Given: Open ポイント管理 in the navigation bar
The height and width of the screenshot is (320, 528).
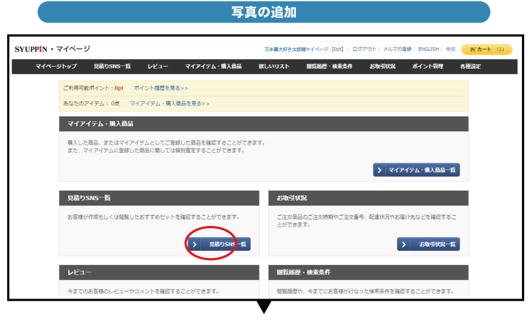Looking at the screenshot, I should (x=428, y=67).
